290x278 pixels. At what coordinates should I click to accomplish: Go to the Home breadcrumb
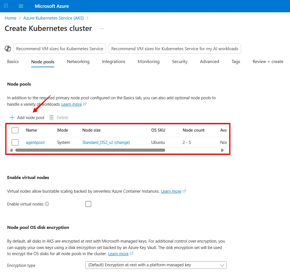point(11,18)
